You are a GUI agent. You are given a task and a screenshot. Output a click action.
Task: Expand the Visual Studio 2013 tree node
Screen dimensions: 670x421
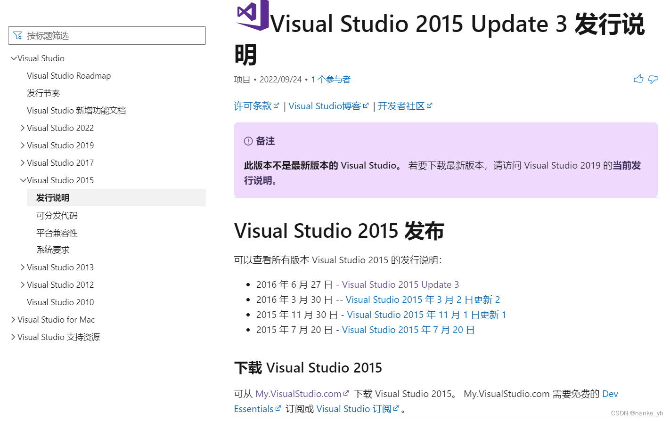pyautogui.click(x=23, y=267)
